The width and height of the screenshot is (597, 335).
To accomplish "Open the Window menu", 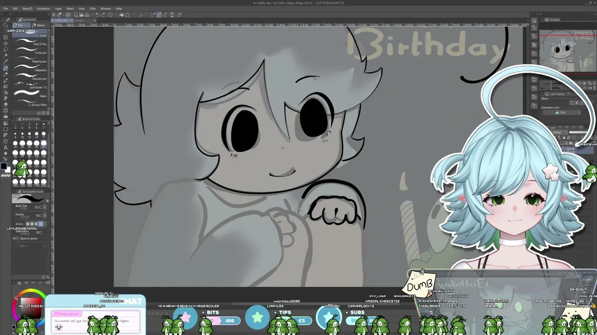I will 106,8.
